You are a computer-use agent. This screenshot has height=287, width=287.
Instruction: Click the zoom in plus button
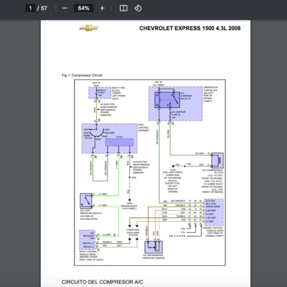[102, 8]
